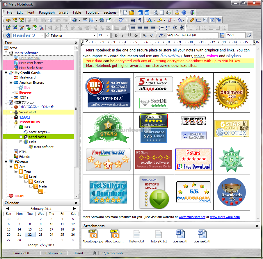Click the left indent marker on ruler
The image size is (263, 259).
click(x=83, y=44)
